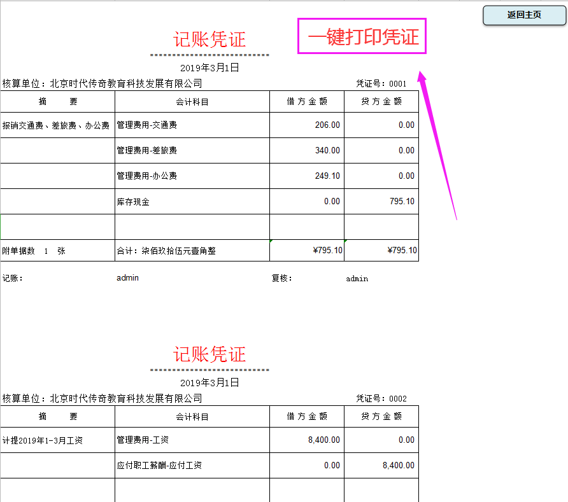Viewport: 568px width, 502px height.
Task: Click the admin name next to 复核
Action: click(356, 278)
